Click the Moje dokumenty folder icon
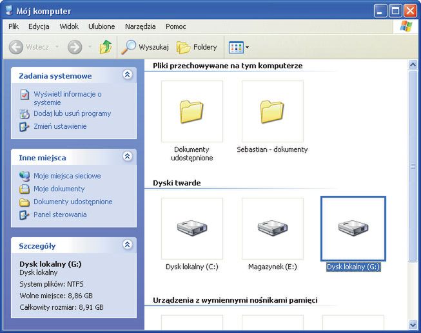Viewport: 421px width, 333px height. click(24, 189)
